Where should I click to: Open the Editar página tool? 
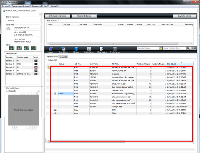(102, 49)
